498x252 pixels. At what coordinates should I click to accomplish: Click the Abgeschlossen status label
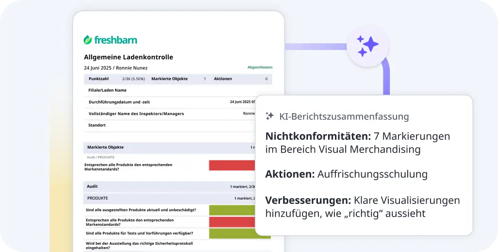coord(260,67)
